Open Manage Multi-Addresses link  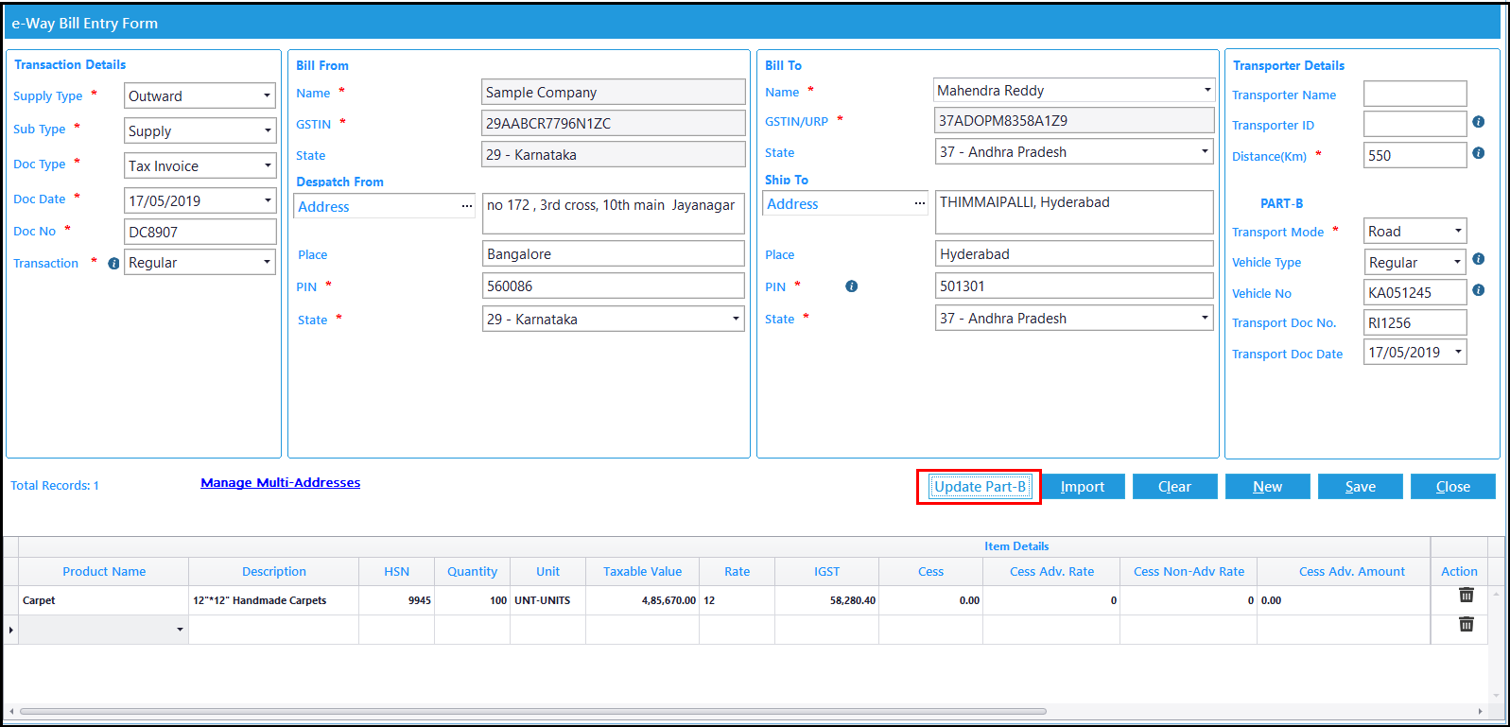(281, 482)
